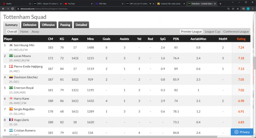256x138 pixels.
Task: Click the England flag beside Harry Kane
Action: pyautogui.click(x=11, y=99)
